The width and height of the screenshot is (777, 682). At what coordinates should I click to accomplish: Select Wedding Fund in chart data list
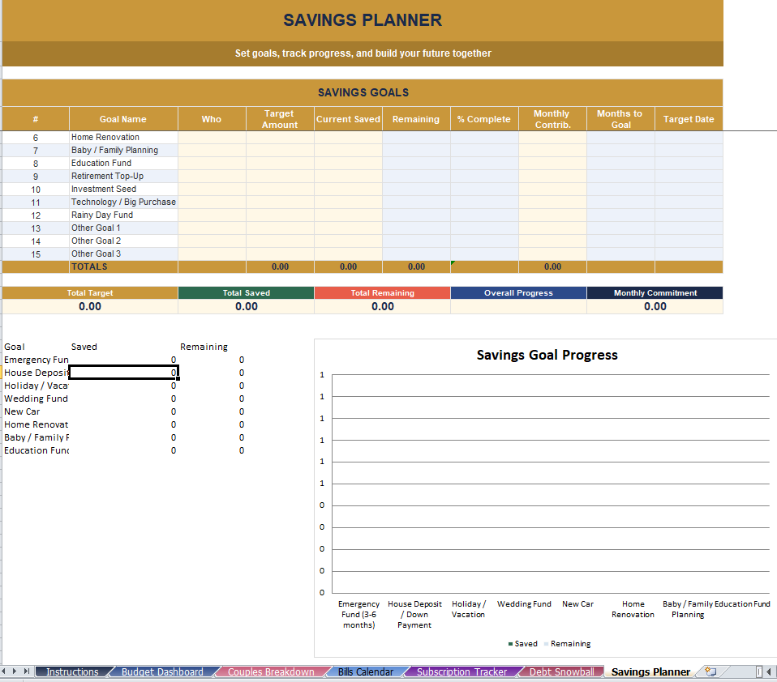pyautogui.click(x=36, y=399)
